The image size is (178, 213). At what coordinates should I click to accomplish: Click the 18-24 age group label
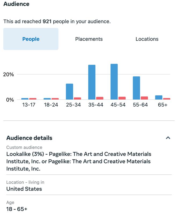click(51, 105)
